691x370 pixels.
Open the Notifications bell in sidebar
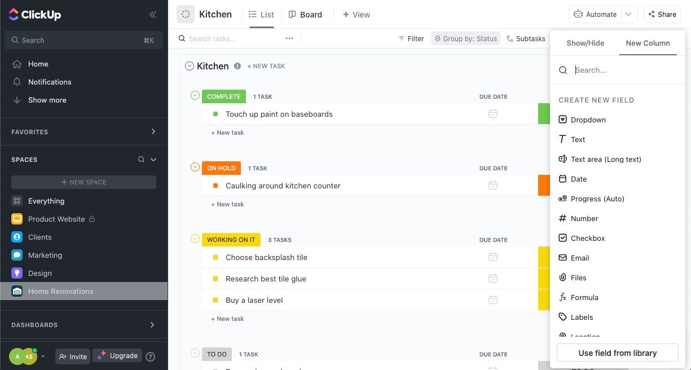[x=17, y=82]
